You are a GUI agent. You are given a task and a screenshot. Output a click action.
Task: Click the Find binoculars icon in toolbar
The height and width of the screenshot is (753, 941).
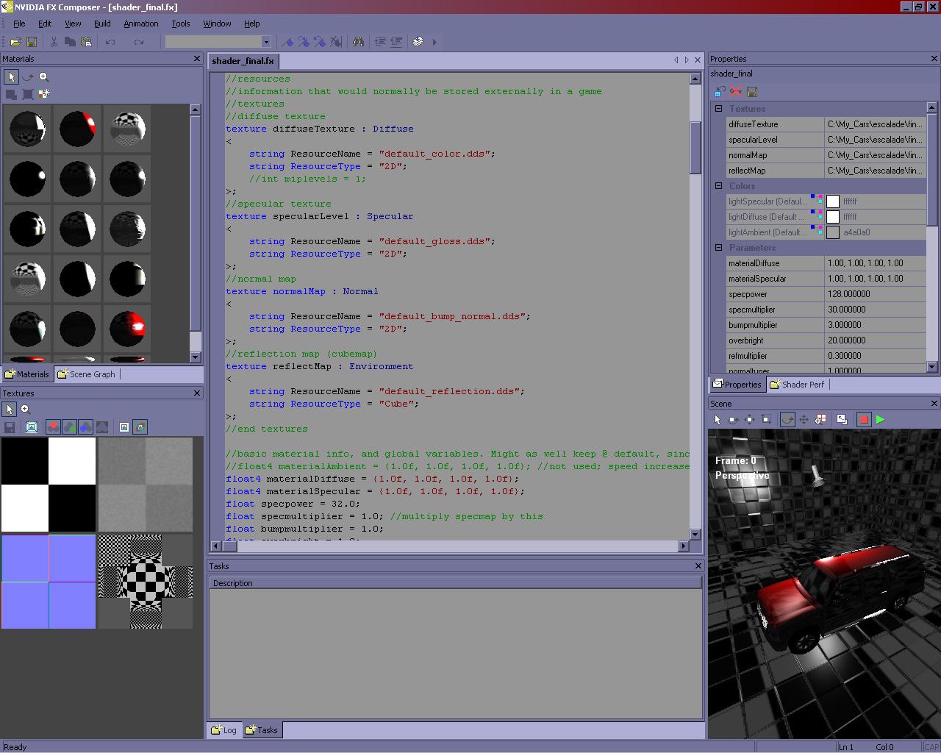pos(358,42)
